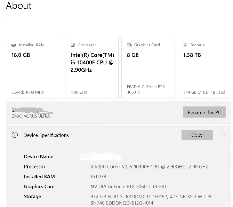Select the 8 GB graphics card value
Screen dimensions: 233x207
click(x=133, y=55)
